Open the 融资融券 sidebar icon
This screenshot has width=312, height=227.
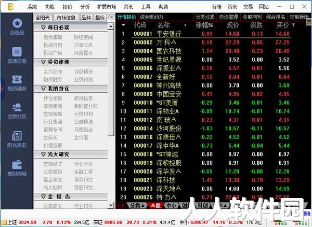[x=17, y=79]
